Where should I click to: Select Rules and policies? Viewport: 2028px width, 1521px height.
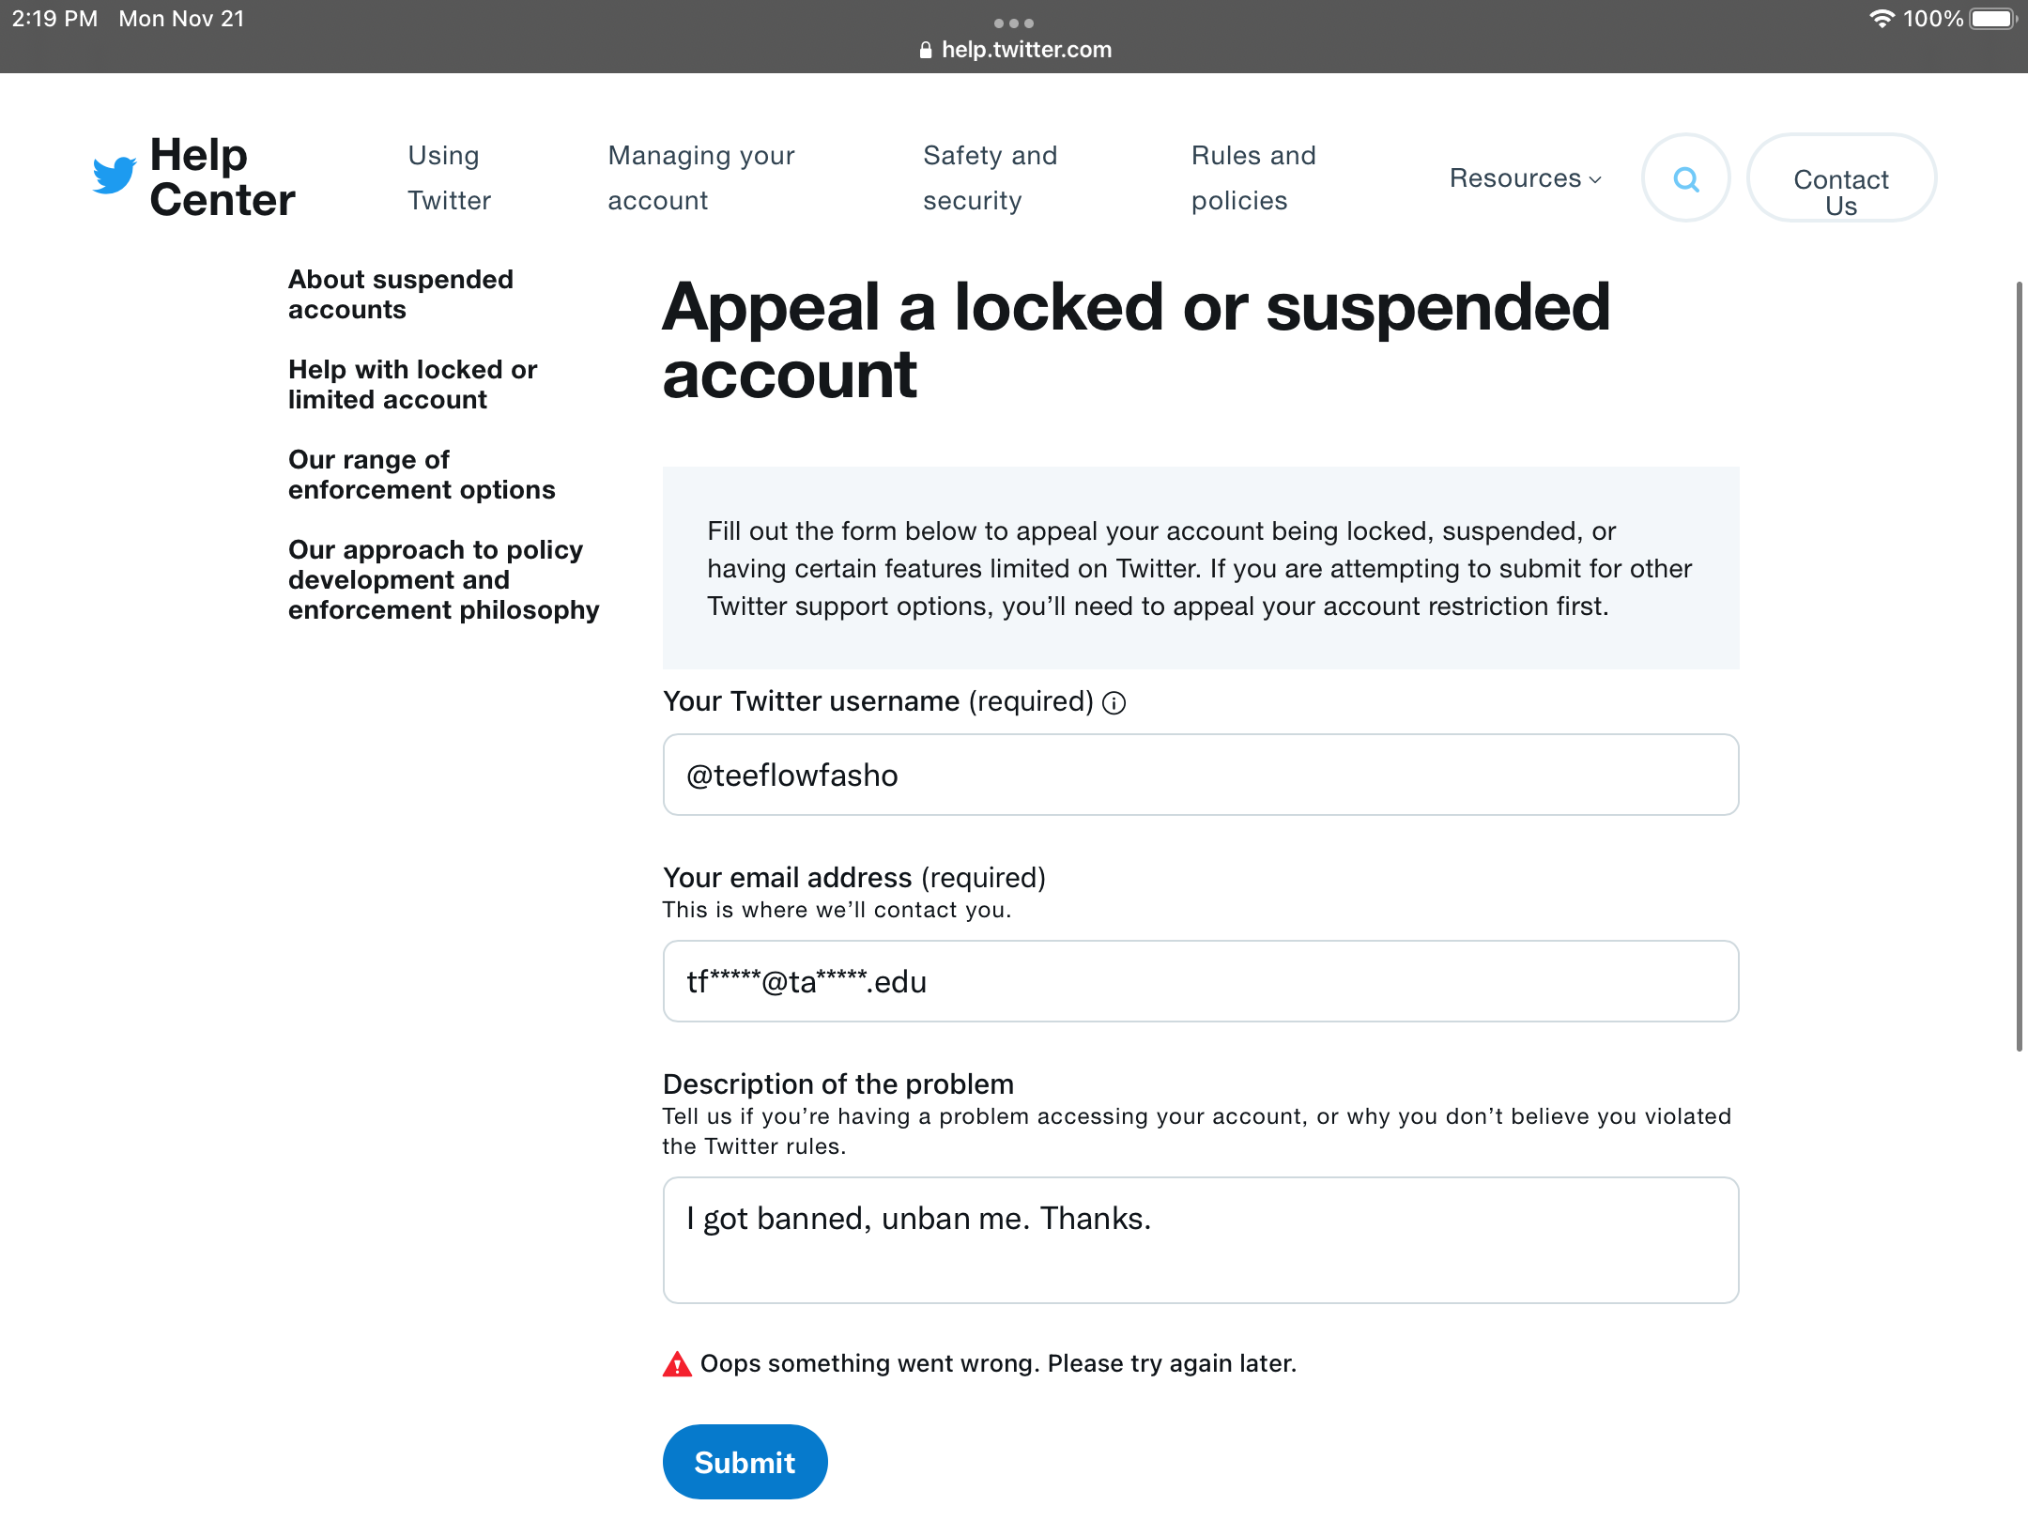(x=1253, y=177)
